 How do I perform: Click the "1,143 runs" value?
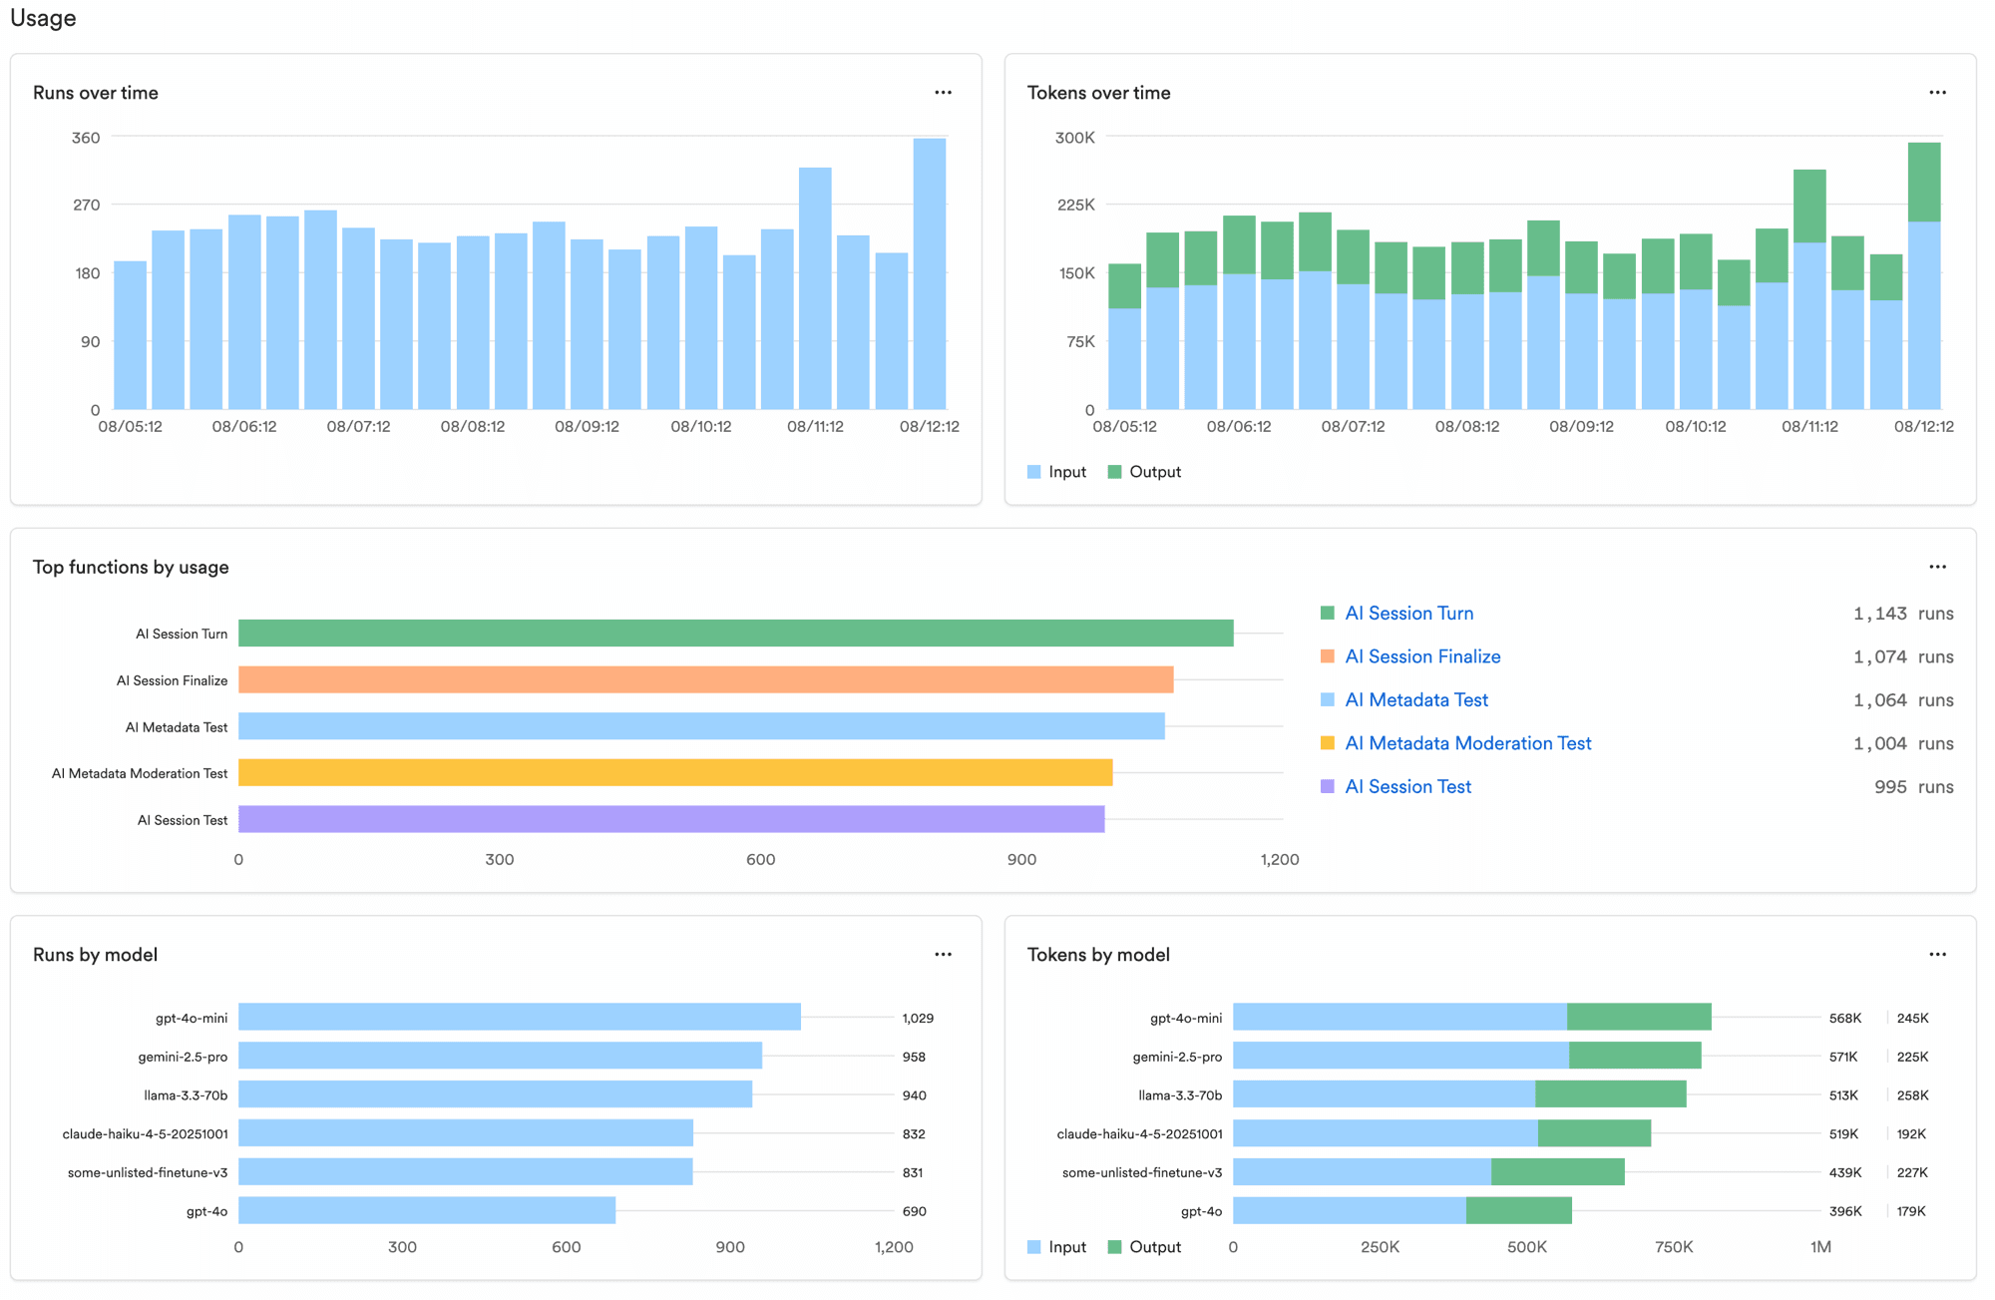point(1903,614)
